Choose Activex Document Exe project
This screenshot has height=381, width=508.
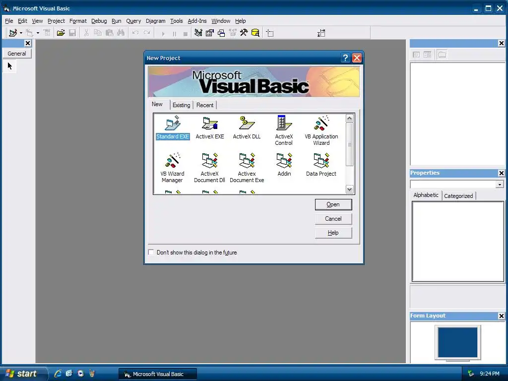tap(247, 168)
